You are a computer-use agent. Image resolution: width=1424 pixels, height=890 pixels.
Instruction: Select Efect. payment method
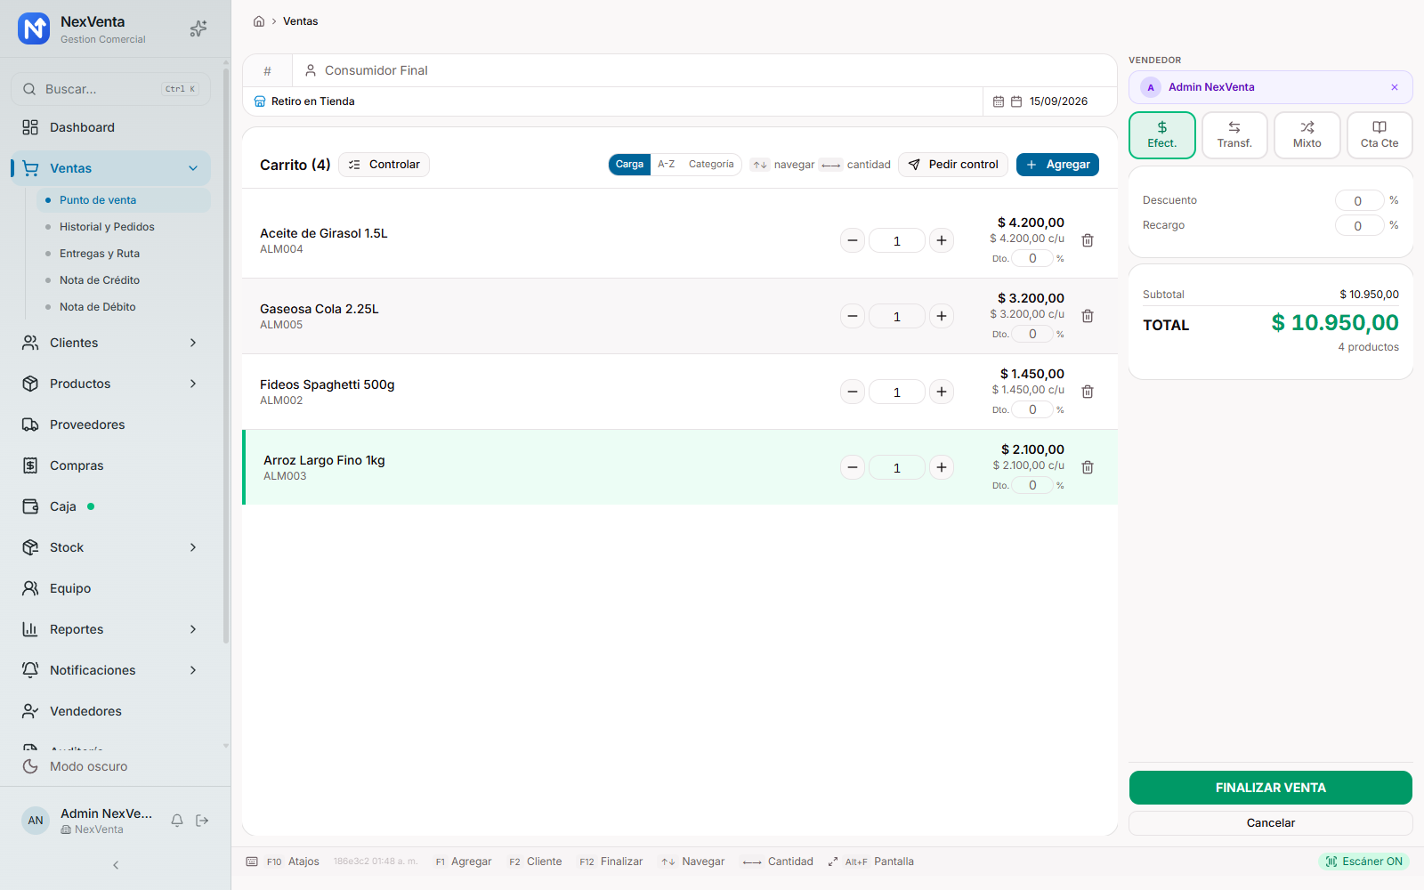tap(1162, 135)
